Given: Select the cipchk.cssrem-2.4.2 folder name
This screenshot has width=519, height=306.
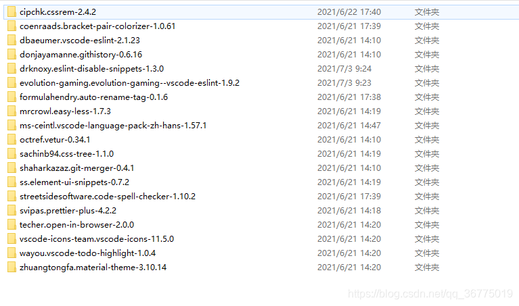Looking at the screenshot, I should 58,12.
